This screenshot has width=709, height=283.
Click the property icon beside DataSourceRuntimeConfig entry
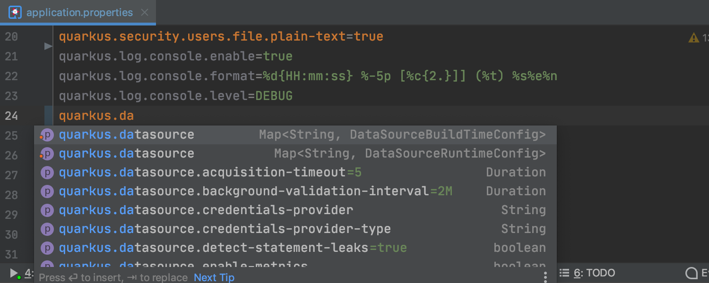47,154
